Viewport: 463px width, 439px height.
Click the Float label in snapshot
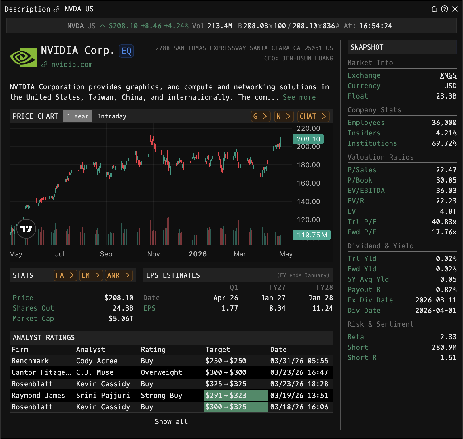(x=358, y=96)
